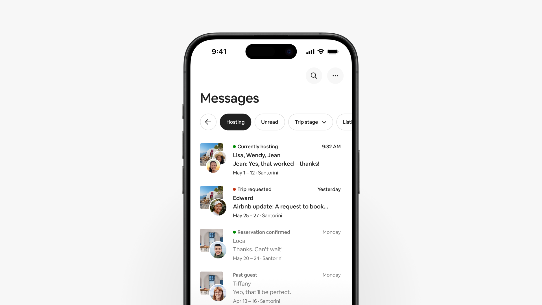View the WiFi signal icon in status bar
Screen dimensions: 542x305
click(x=320, y=51)
